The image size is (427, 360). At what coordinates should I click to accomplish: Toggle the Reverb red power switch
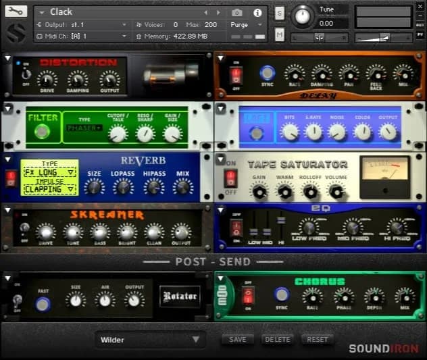pos(11,179)
